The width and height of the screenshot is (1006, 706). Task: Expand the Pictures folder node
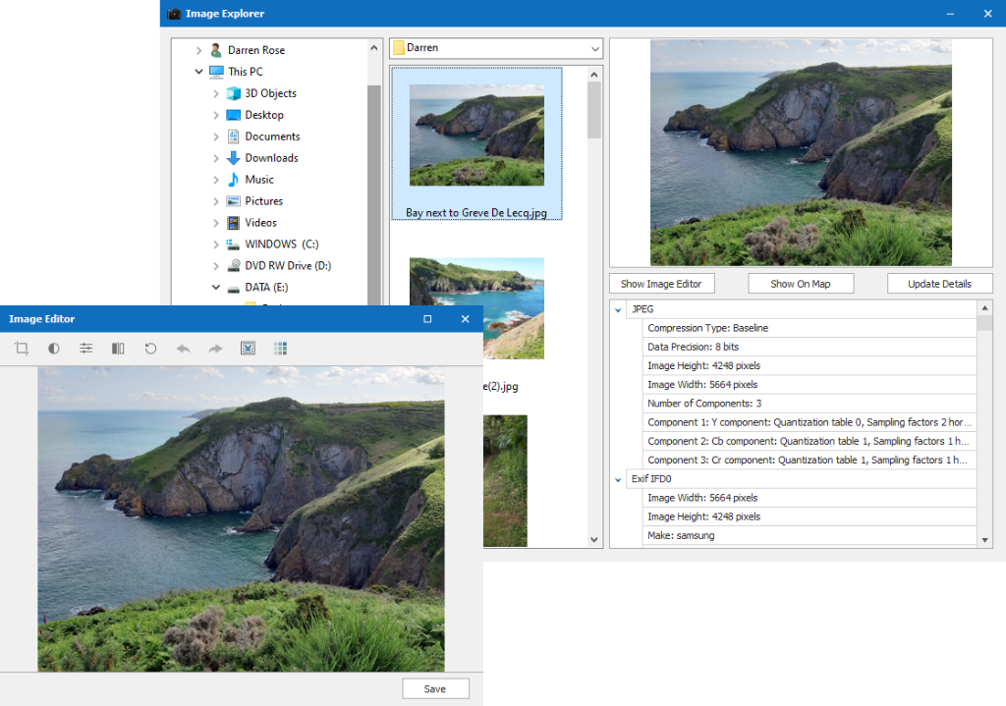click(216, 201)
